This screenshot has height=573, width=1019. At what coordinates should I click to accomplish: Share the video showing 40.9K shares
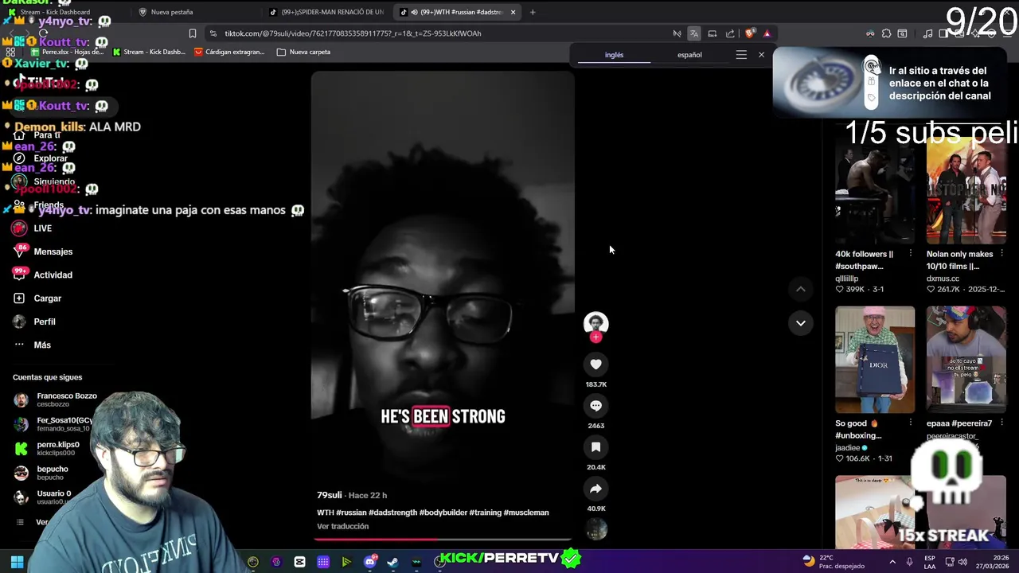click(595, 489)
